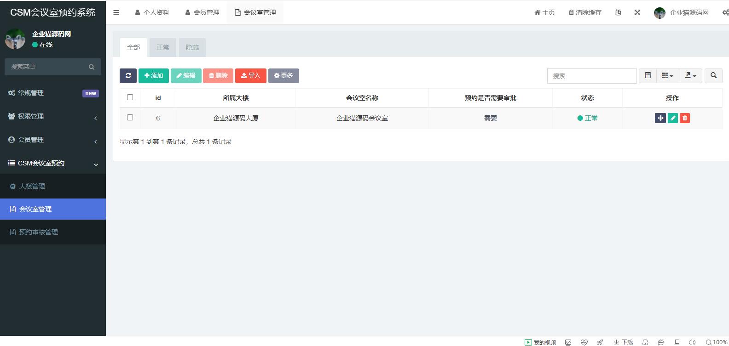This screenshot has height=346, width=729.
Task: Click the table 搜索 input field
Action: pyautogui.click(x=591, y=76)
